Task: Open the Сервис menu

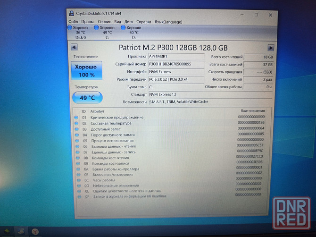Action: (104, 22)
